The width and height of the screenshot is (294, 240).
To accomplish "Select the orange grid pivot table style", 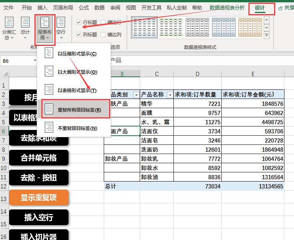I will click(x=250, y=28).
